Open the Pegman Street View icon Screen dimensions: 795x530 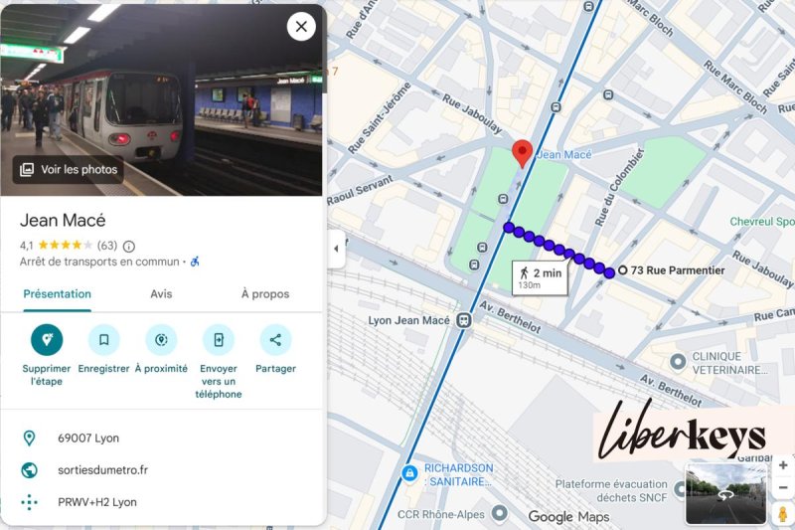(x=783, y=514)
